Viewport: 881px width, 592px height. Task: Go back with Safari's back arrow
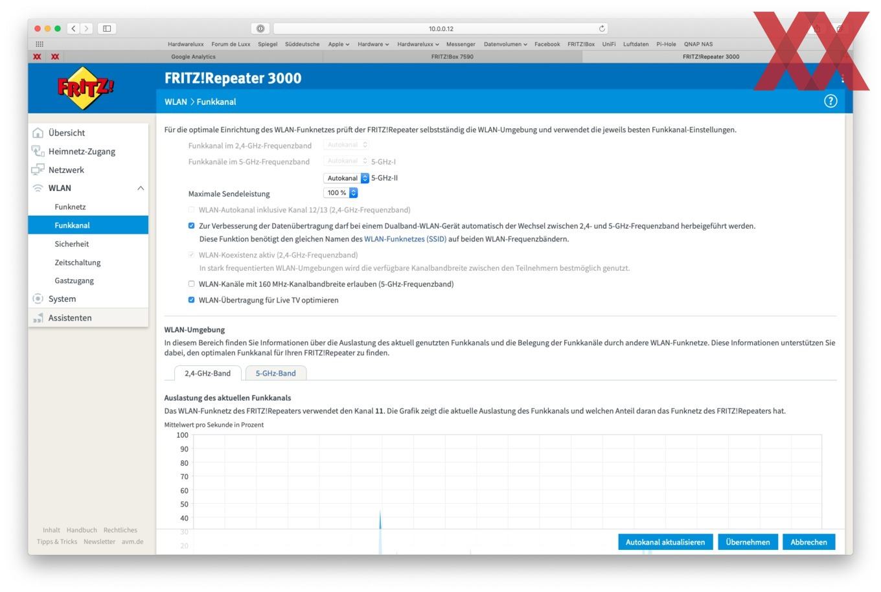pyautogui.click(x=74, y=28)
